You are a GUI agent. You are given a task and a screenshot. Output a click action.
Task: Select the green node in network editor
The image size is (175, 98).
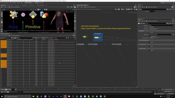click(x=84, y=36)
